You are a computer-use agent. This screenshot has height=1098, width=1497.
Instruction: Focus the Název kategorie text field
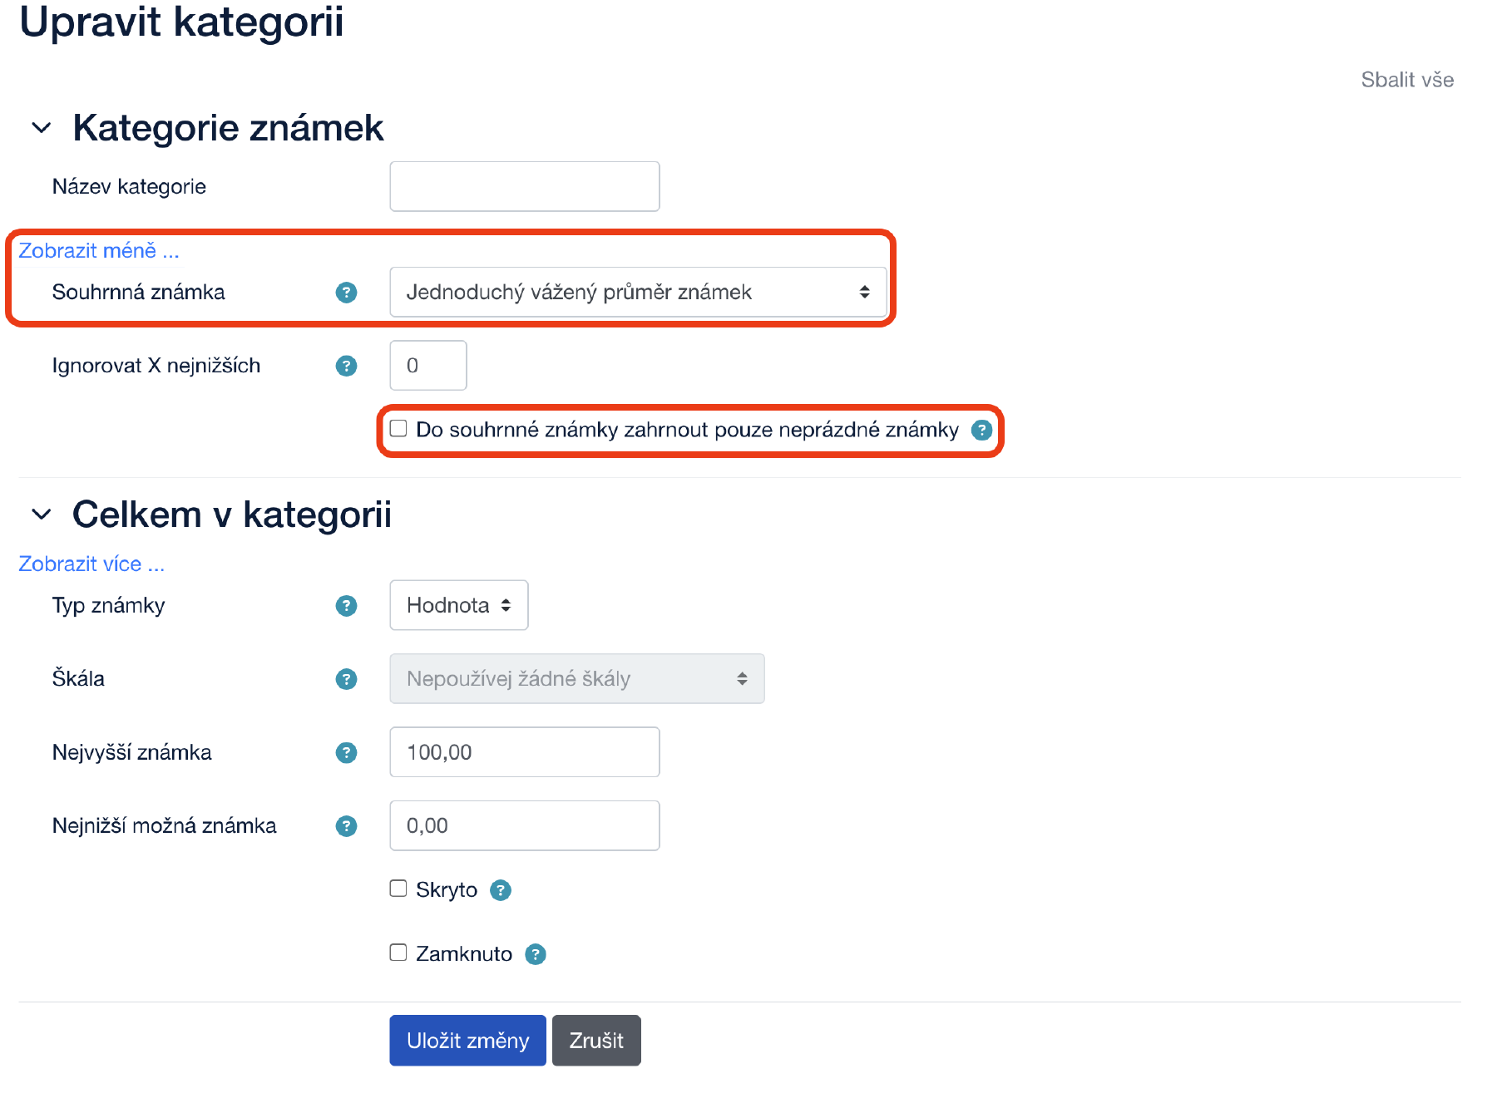pos(525,186)
